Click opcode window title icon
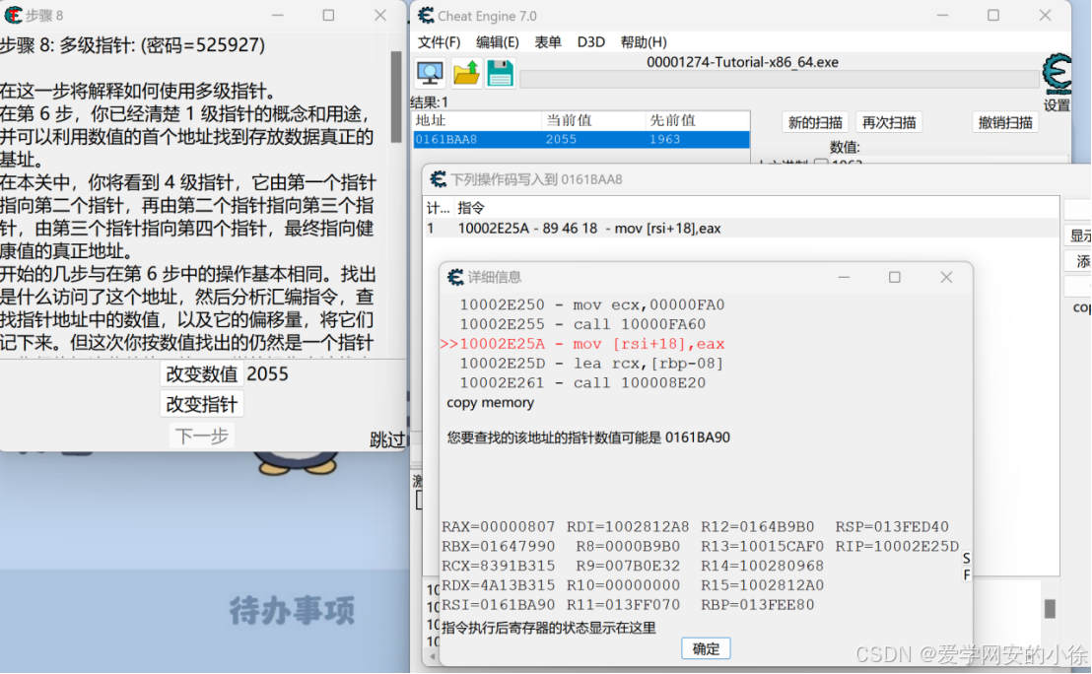The image size is (1092, 674). [x=438, y=179]
